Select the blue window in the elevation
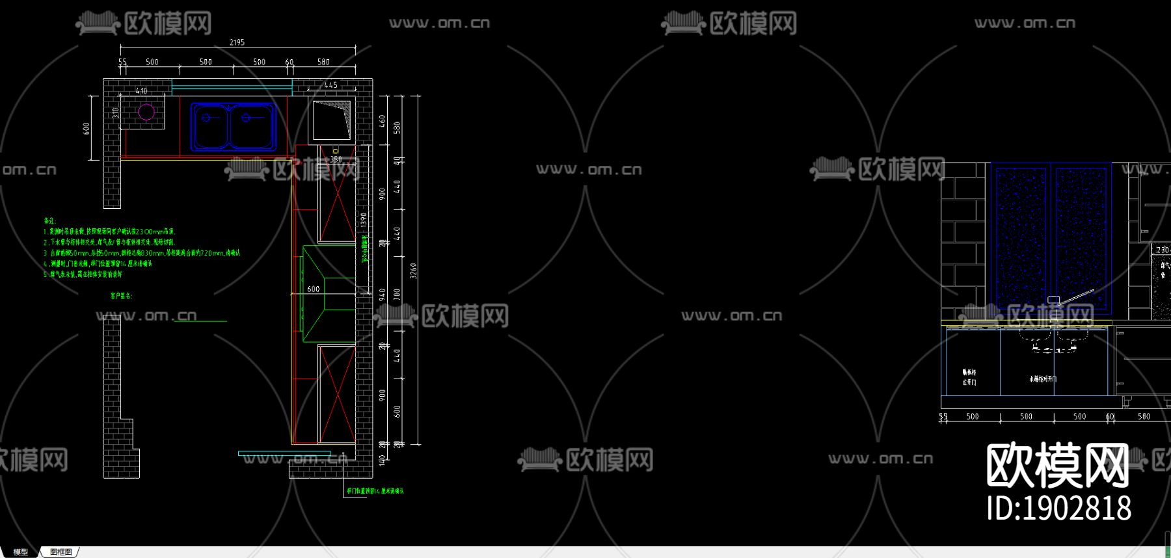The image size is (1171, 558). click(1051, 239)
